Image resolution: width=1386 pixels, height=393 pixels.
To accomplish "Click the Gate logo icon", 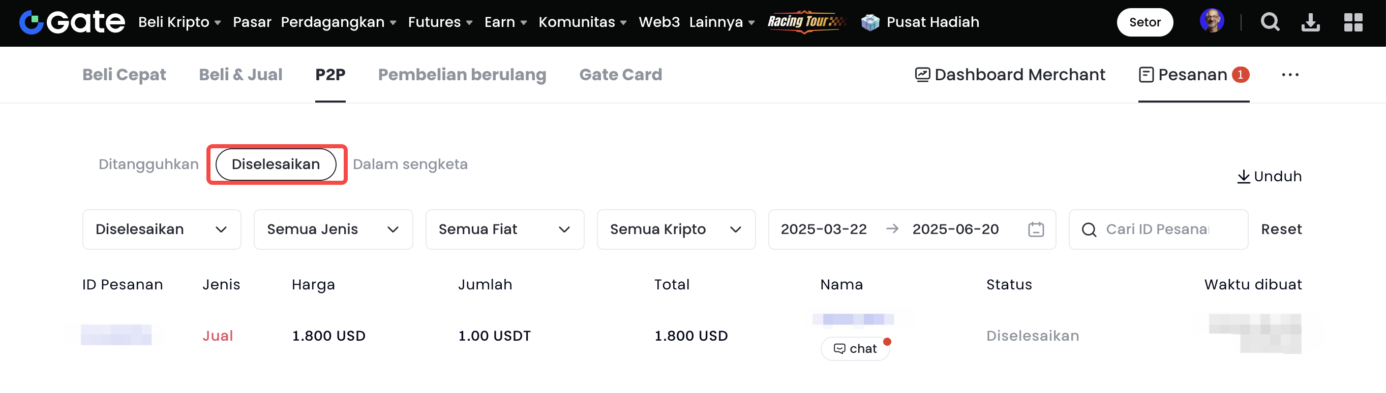I will pyautogui.click(x=32, y=22).
